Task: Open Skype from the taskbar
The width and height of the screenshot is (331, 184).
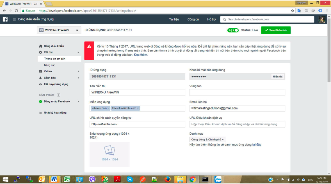Action: point(130,179)
